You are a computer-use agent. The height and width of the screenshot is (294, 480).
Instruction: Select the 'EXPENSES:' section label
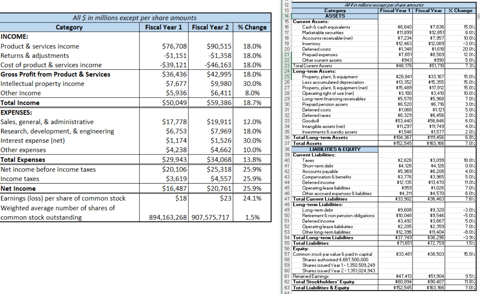pos(16,112)
